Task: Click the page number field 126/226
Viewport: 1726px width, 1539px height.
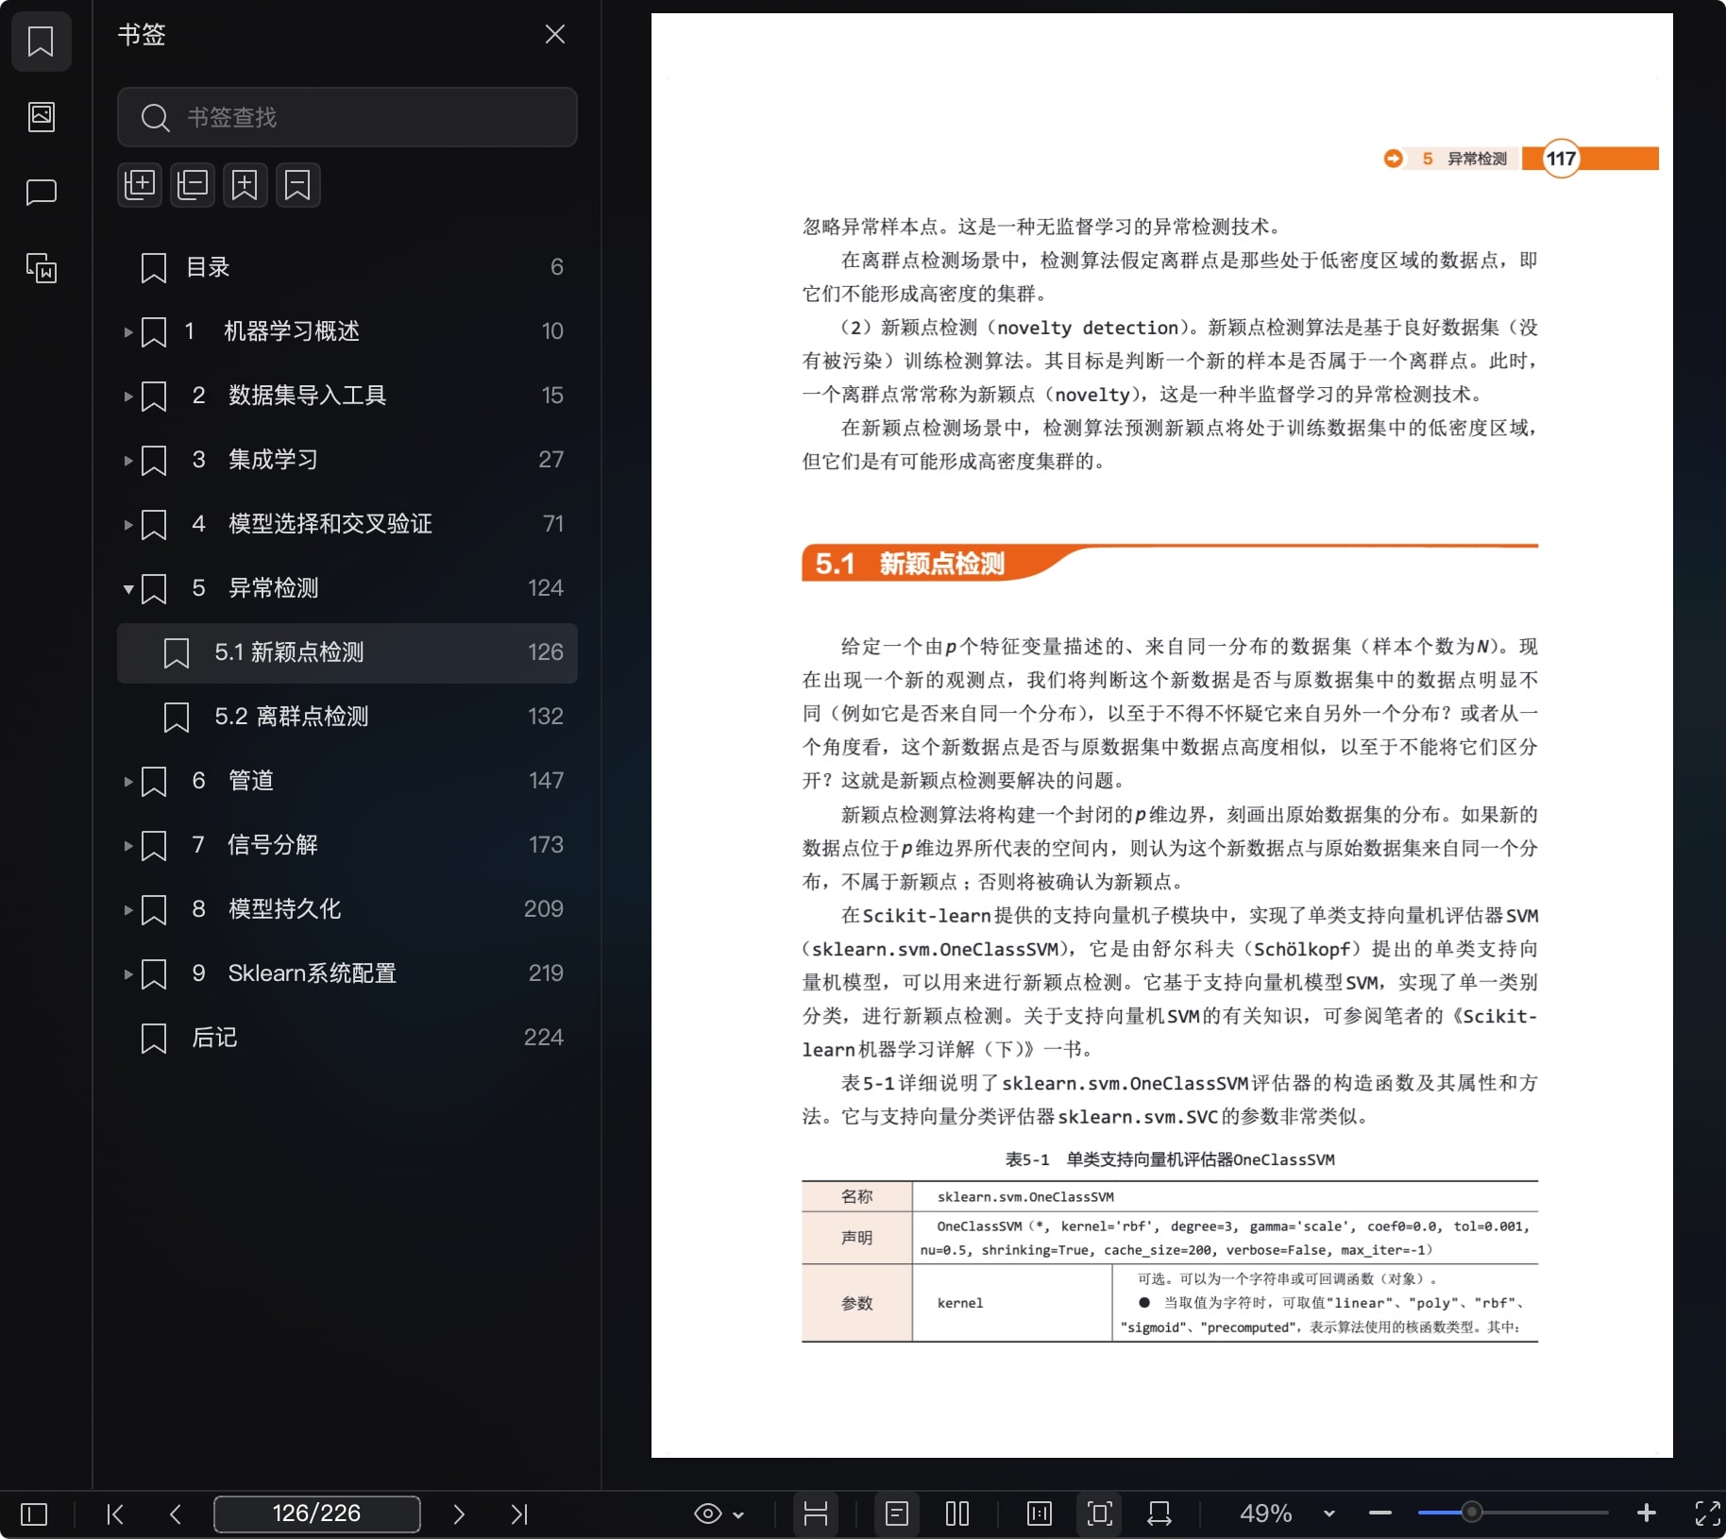Action: point(317,1514)
